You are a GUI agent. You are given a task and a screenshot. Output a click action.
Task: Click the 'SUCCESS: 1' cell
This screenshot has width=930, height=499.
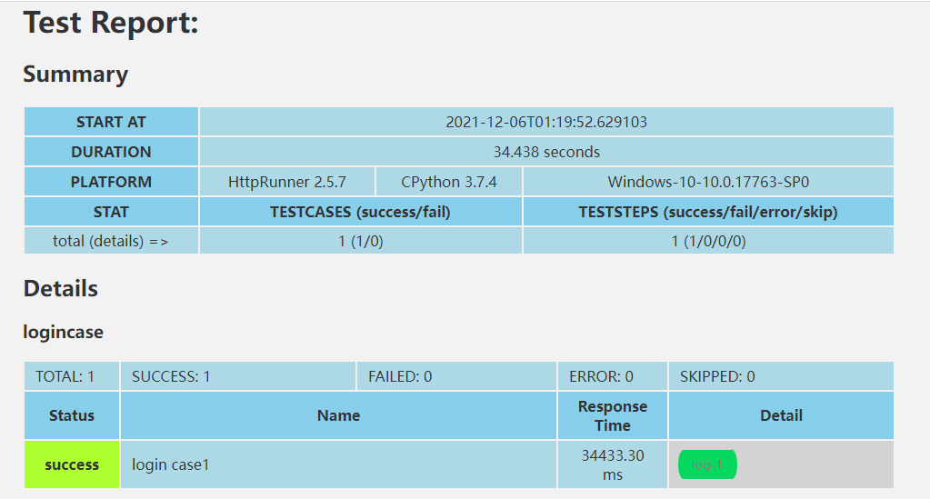[238, 376]
